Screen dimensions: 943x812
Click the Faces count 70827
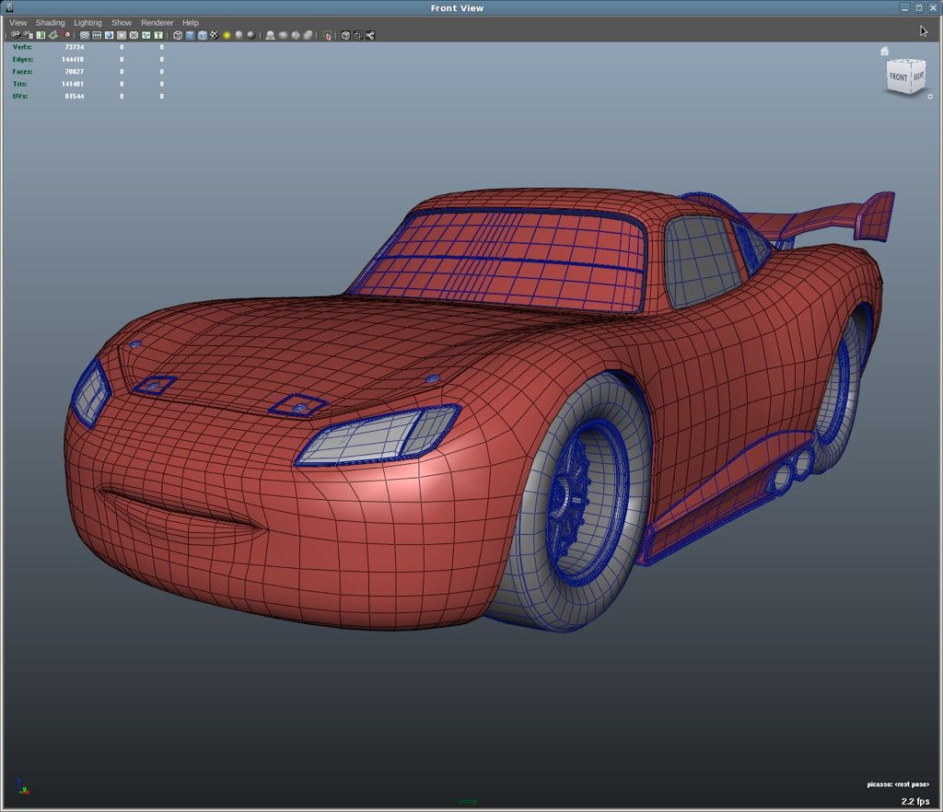[74, 72]
